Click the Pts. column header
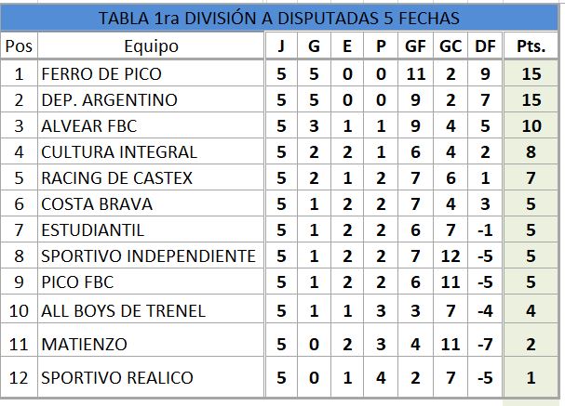The width and height of the screenshot is (565, 406). (531, 46)
